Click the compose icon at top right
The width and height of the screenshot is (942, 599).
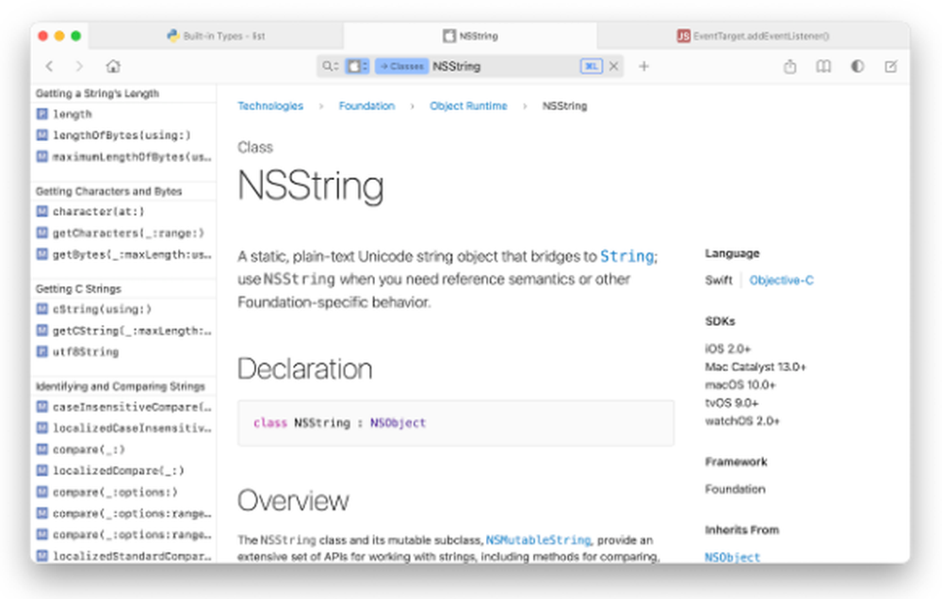tap(888, 66)
